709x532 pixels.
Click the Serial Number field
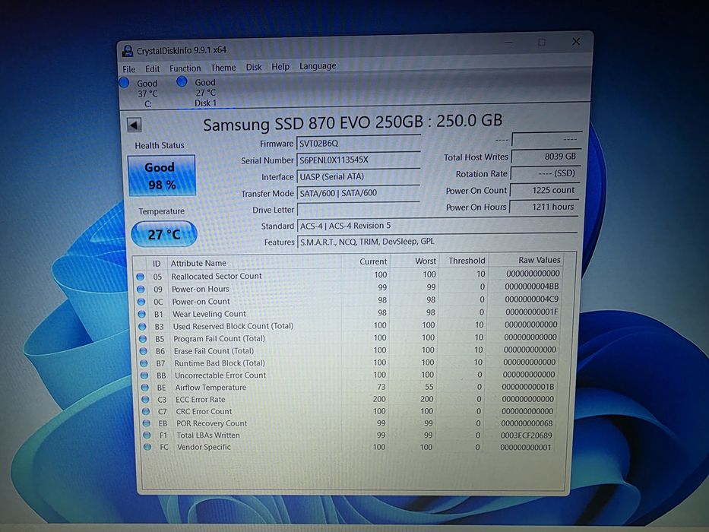click(x=358, y=160)
